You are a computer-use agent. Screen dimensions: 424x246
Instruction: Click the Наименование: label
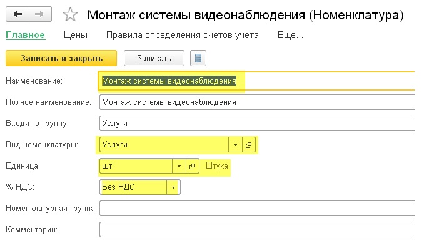[x=34, y=81]
